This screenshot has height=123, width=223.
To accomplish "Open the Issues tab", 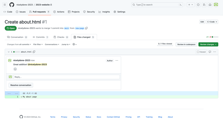I will 21,12.
